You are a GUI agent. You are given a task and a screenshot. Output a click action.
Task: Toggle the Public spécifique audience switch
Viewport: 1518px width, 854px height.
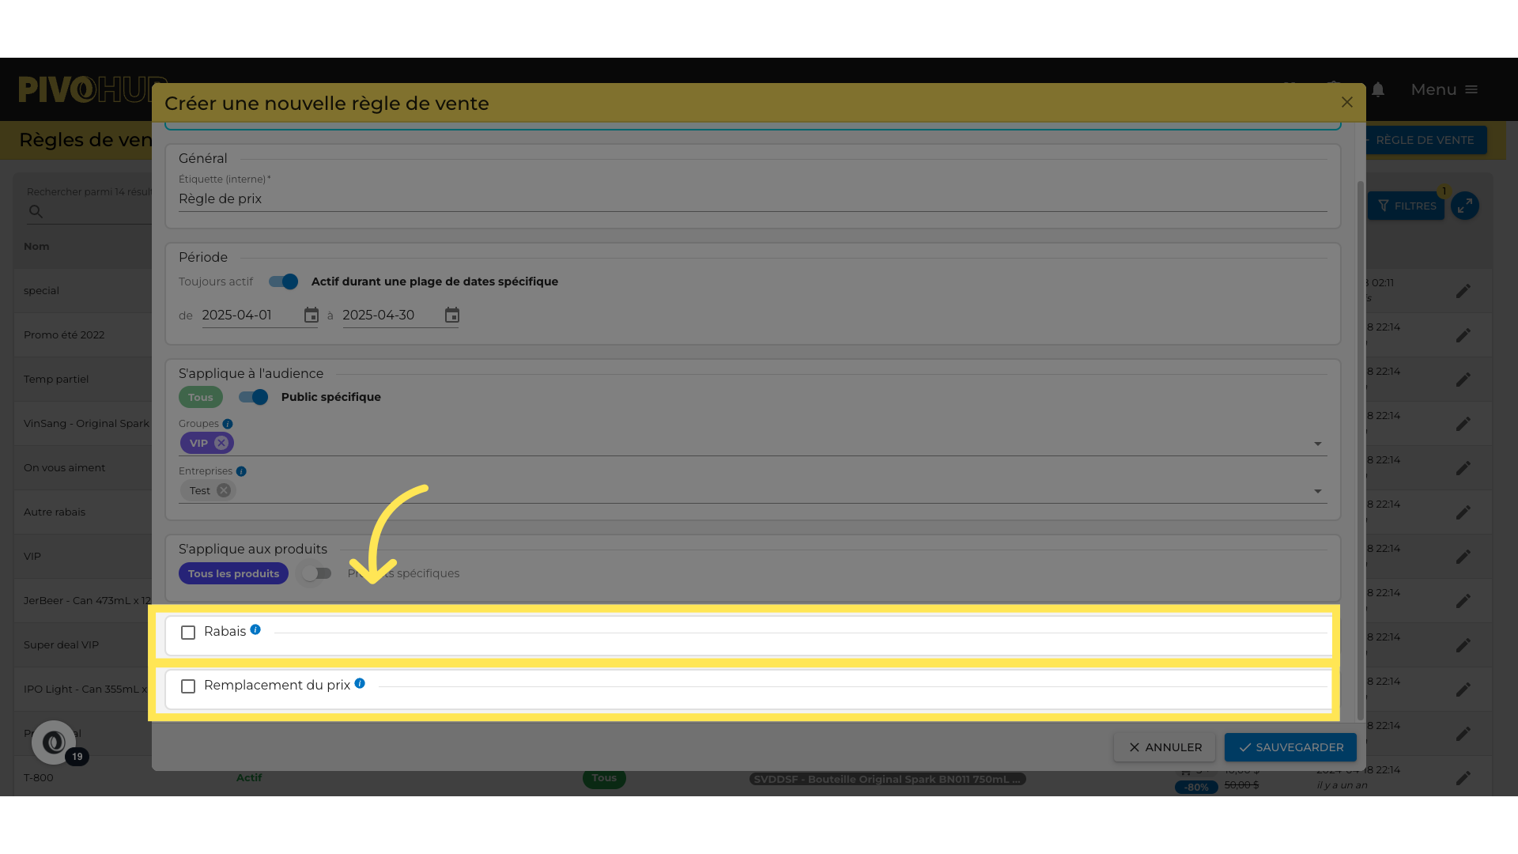click(x=254, y=398)
